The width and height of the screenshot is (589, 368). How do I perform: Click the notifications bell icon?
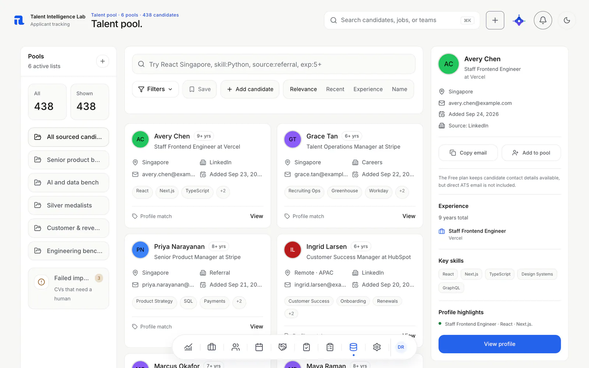(x=543, y=20)
